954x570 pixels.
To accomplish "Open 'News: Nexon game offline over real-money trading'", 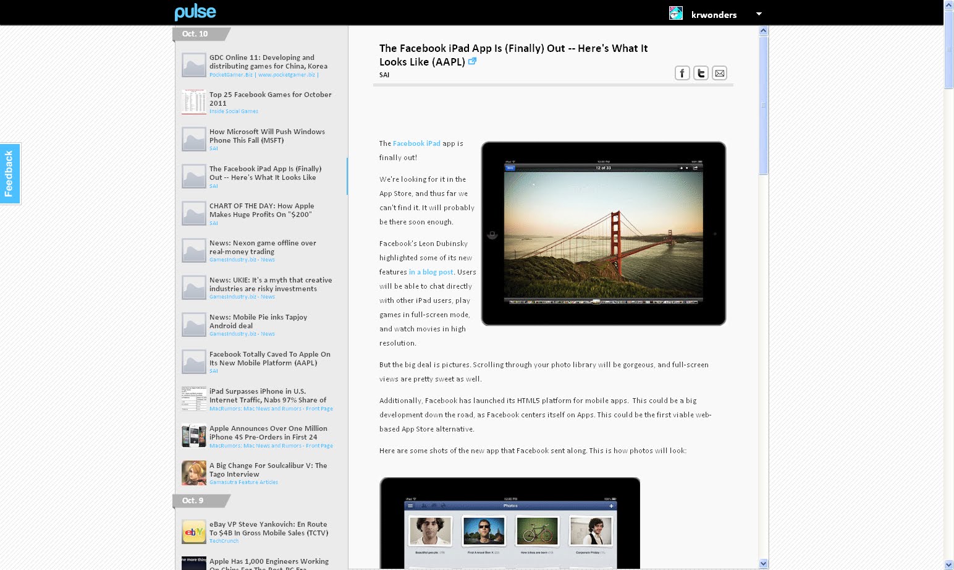I will click(x=263, y=247).
